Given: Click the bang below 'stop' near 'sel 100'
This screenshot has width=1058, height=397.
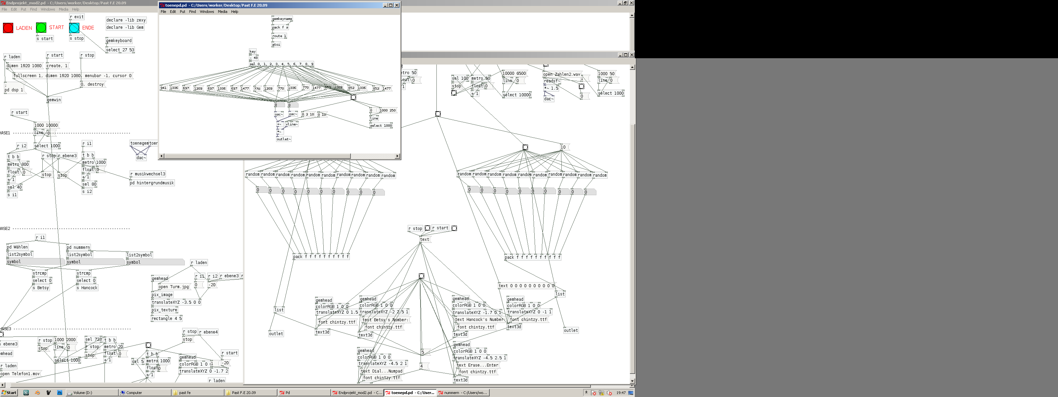Looking at the screenshot, I should [x=454, y=93].
